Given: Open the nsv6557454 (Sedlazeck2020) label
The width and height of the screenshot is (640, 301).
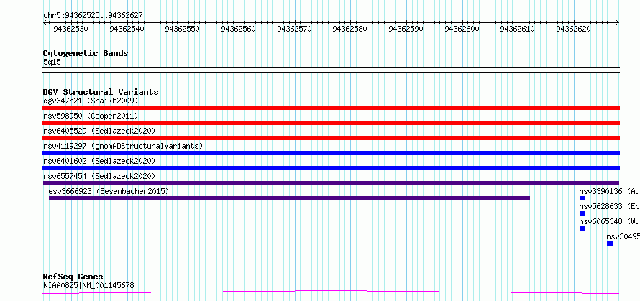Looking at the screenshot, I should pyautogui.click(x=99, y=176).
